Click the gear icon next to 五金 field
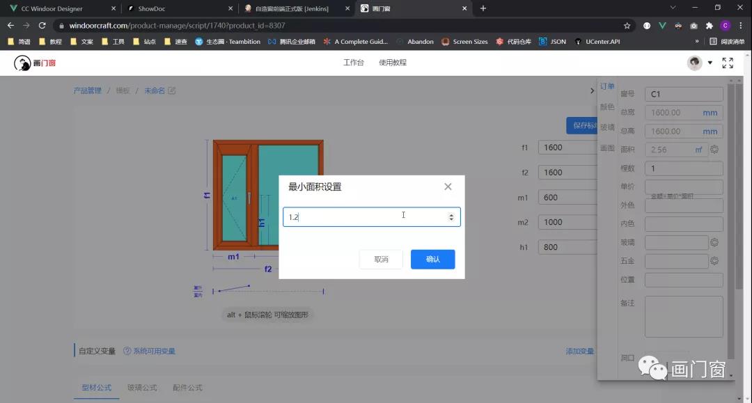This screenshot has height=403, width=752. pyautogui.click(x=714, y=261)
